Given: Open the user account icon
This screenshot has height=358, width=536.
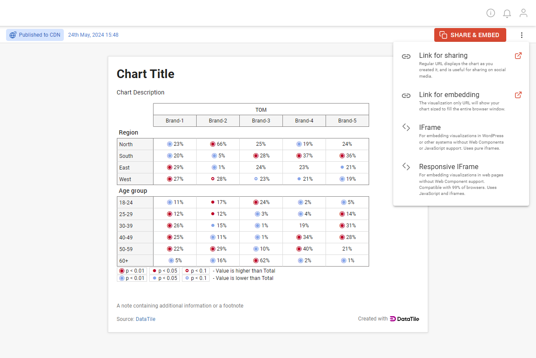Looking at the screenshot, I should pyautogui.click(x=523, y=13).
